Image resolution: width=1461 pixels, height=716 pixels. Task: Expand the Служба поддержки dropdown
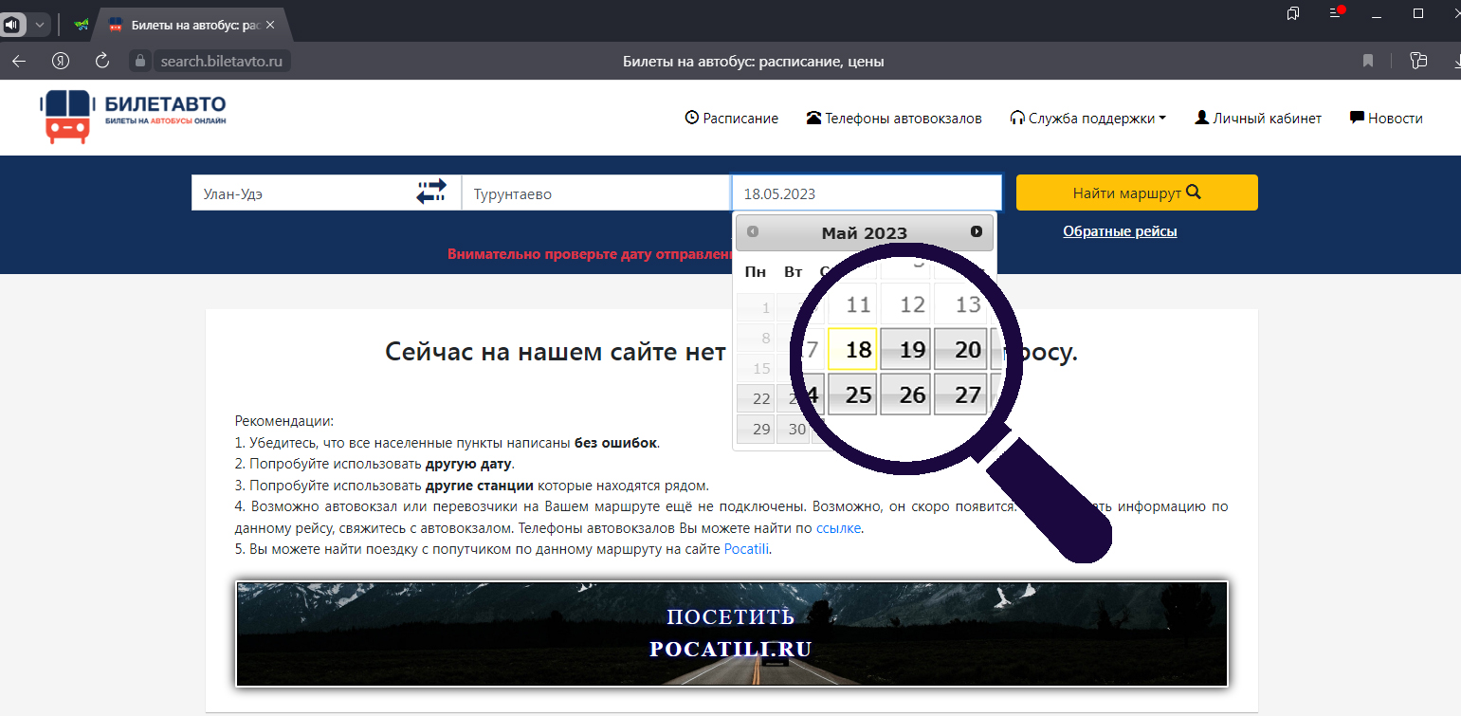[1087, 119]
